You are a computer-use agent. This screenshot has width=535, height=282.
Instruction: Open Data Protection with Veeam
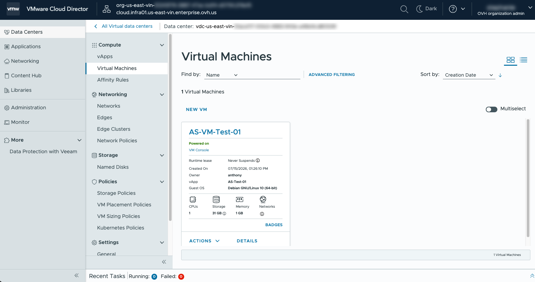click(x=43, y=152)
